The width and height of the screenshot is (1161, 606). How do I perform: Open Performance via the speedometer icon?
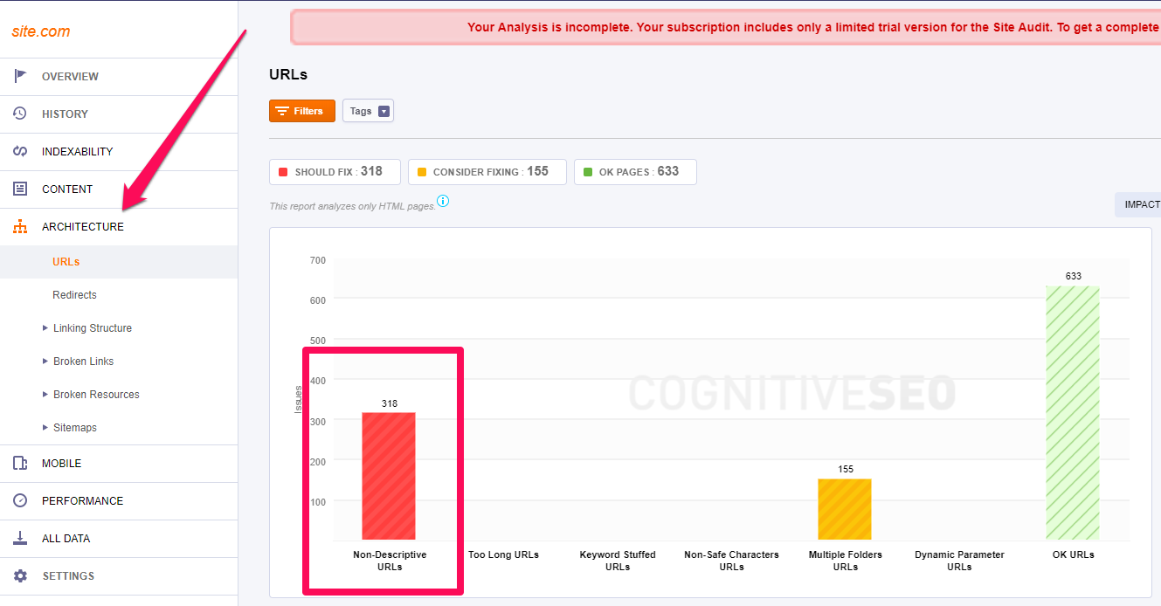20,500
